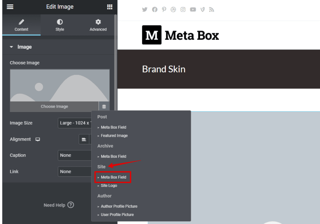Image resolution: width=320 pixels, height=224 pixels.
Task: Click the Brand Skin page title
Action: click(164, 69)
